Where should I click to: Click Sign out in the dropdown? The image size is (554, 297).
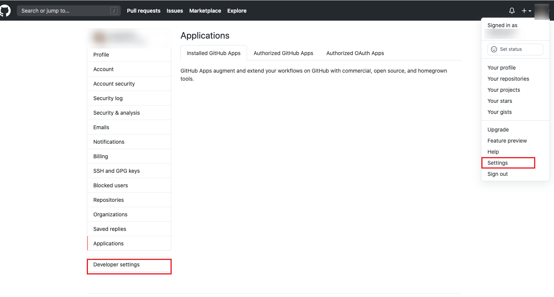pyautogui.click(x=497, y=174)
